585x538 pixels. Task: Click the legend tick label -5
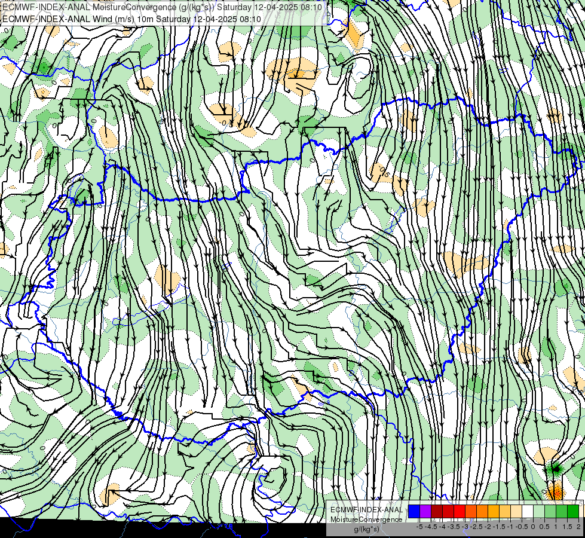coord(419,527)
